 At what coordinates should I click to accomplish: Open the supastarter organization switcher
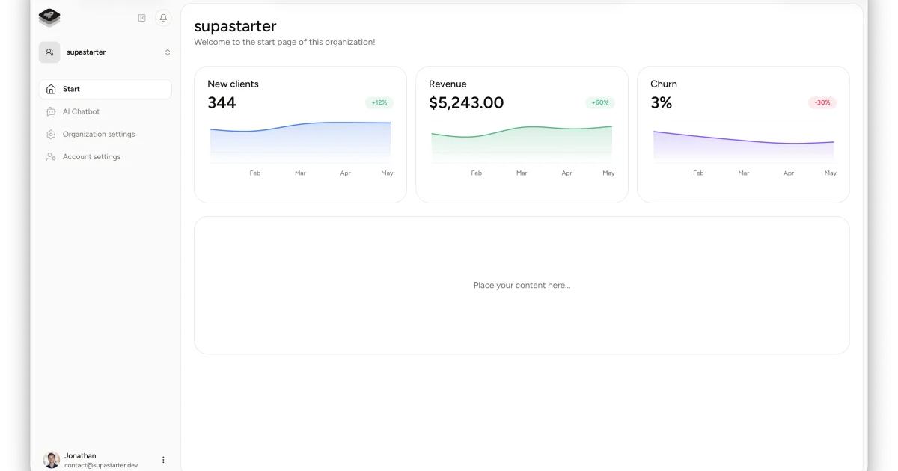click(106, 52)
